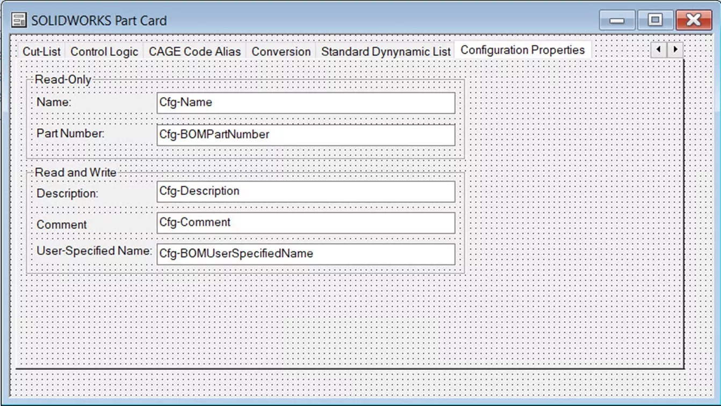The width and height of the screenshot is (721, 406).
Task: Switch to the Cut-List tab
Action: click(41, 52)
